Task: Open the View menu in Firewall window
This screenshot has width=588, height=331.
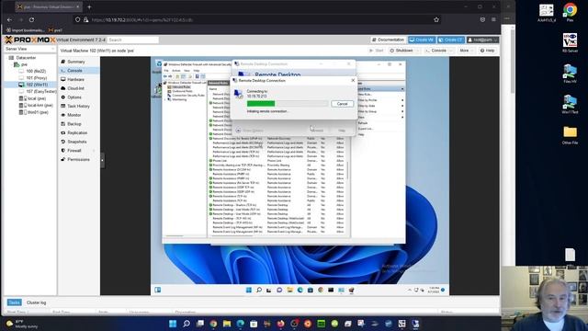Action: point(187,71)
